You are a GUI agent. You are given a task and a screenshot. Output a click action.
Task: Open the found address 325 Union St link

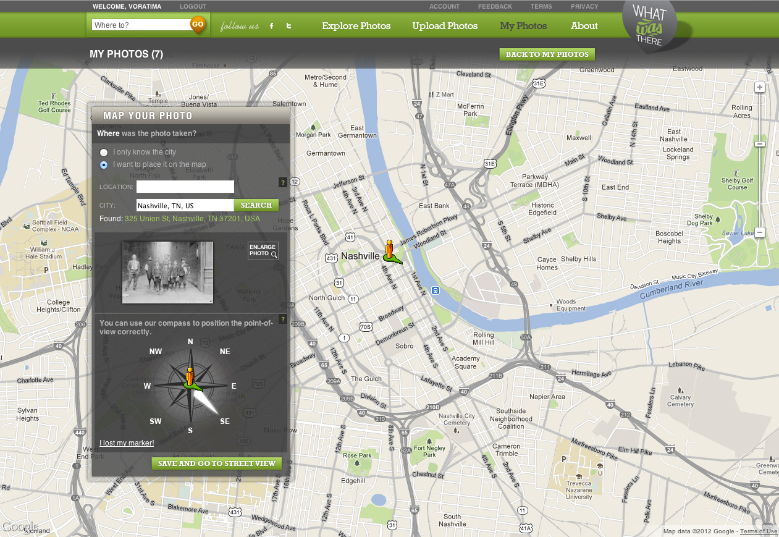pyautogui.click(x=193, y=219)
